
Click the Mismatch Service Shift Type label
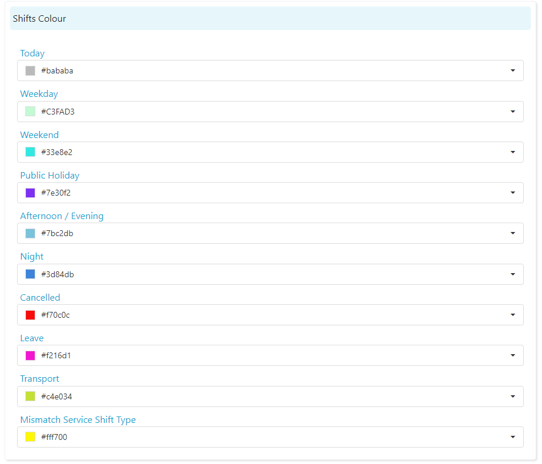pos(78,420)
